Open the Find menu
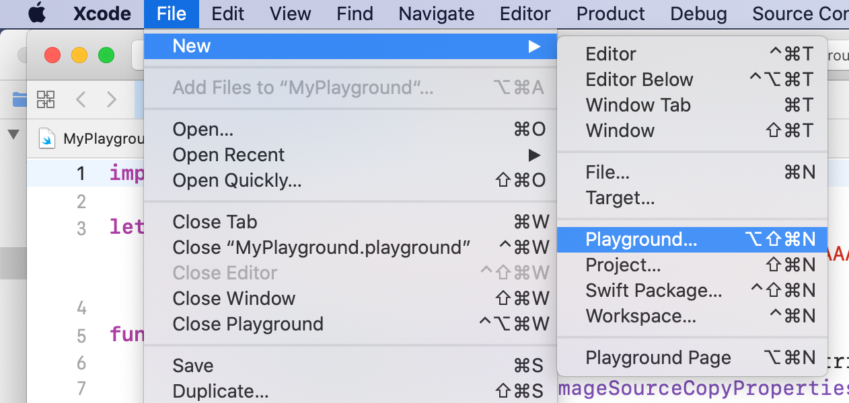 (x=353, y=13)
